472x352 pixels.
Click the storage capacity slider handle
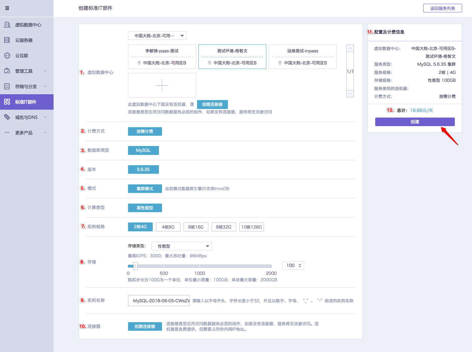coord(135,266)
